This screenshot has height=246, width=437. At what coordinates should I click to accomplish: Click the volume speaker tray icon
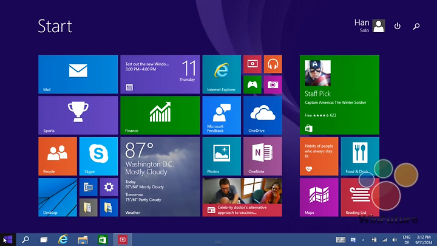click(395, 239)
